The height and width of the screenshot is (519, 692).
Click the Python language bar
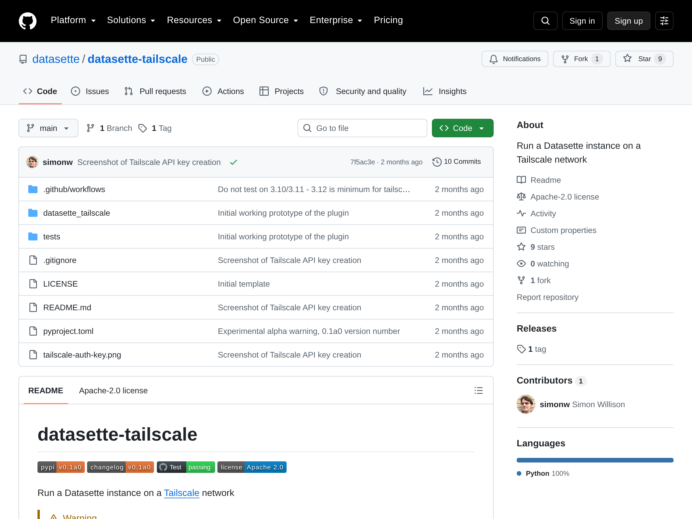pos(595,460)
